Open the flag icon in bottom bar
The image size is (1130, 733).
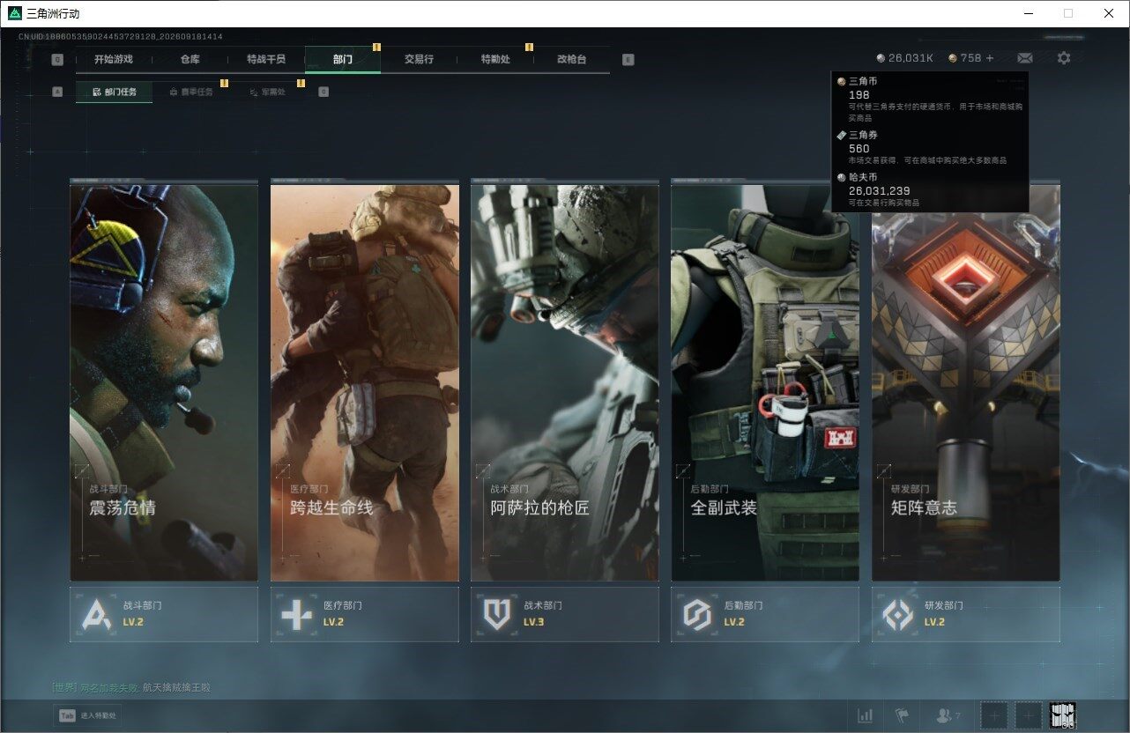(902, 715)
